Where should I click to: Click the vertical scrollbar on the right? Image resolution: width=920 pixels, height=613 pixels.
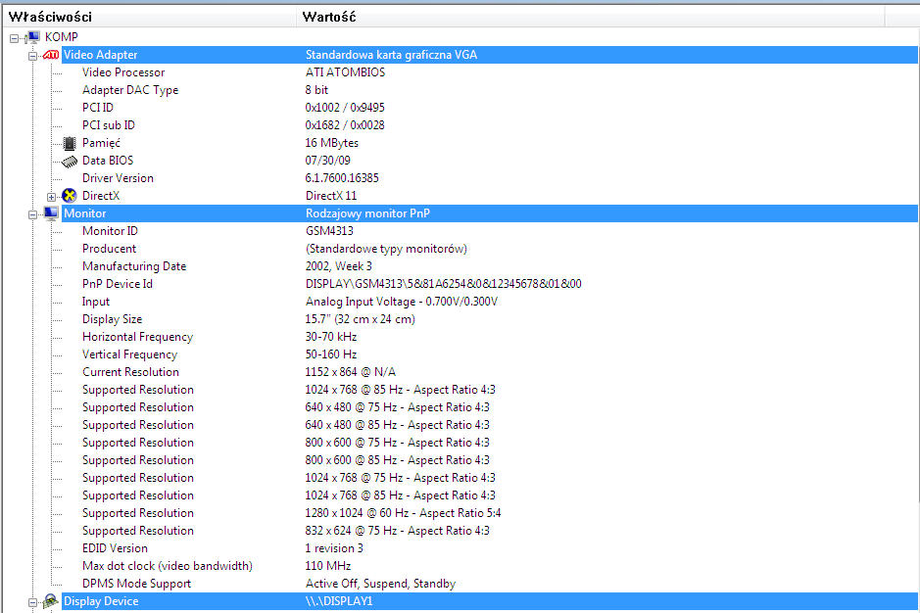(919, 264)
